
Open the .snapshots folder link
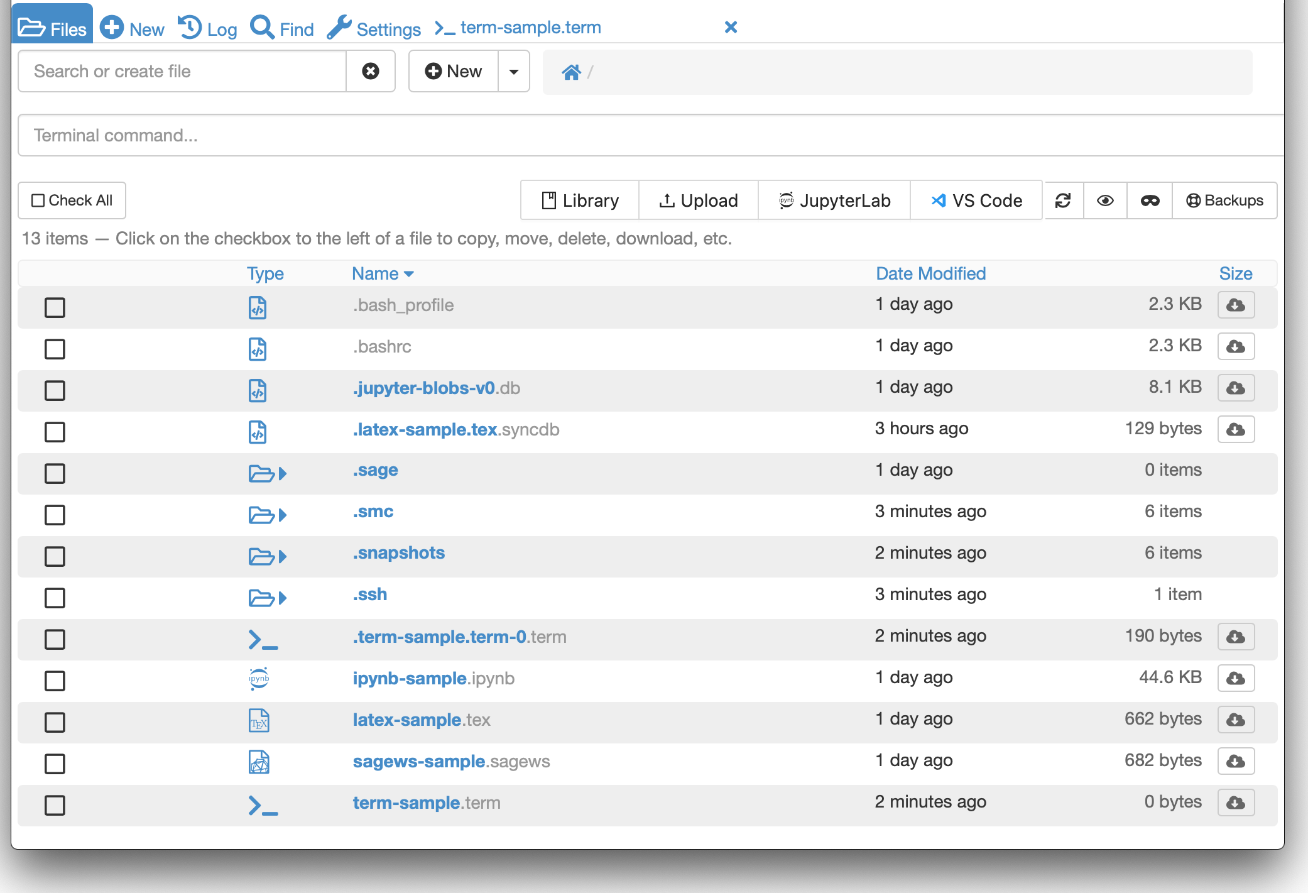coord(399,553)
